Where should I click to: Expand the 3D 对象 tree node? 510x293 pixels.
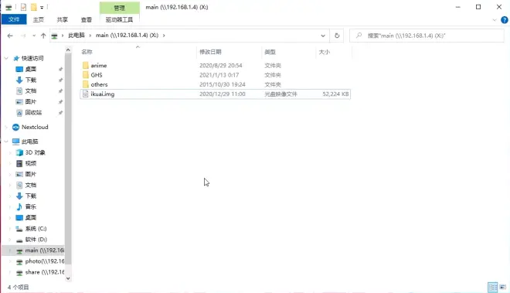coord(10,152)
